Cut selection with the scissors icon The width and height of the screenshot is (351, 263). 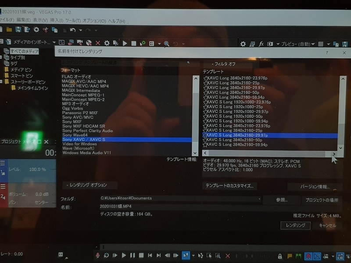(45, 30)
